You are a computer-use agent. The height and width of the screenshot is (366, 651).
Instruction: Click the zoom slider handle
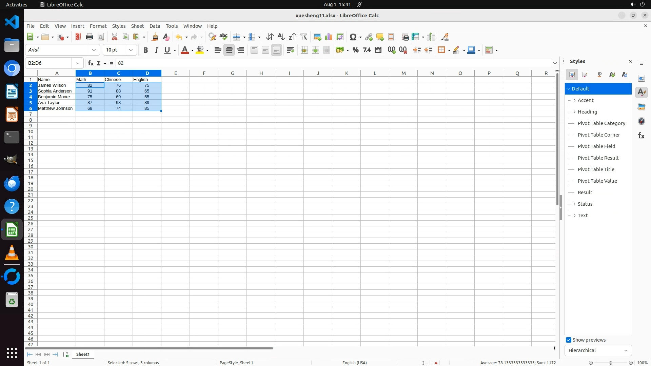(610, 363)
